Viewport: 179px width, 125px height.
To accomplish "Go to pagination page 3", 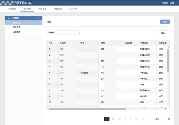I will click(119, 119).
